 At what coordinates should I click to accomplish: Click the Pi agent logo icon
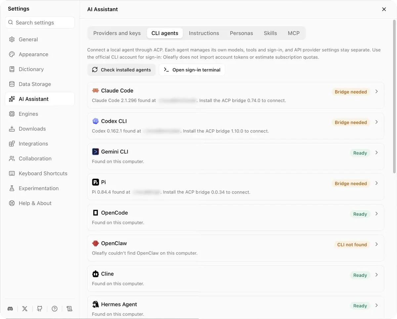click(x=96, y=182)
